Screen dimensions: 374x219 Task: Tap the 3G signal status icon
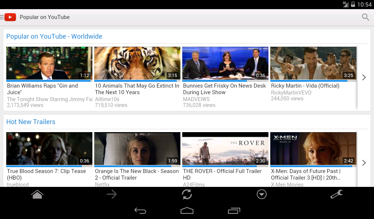[346, 4]
